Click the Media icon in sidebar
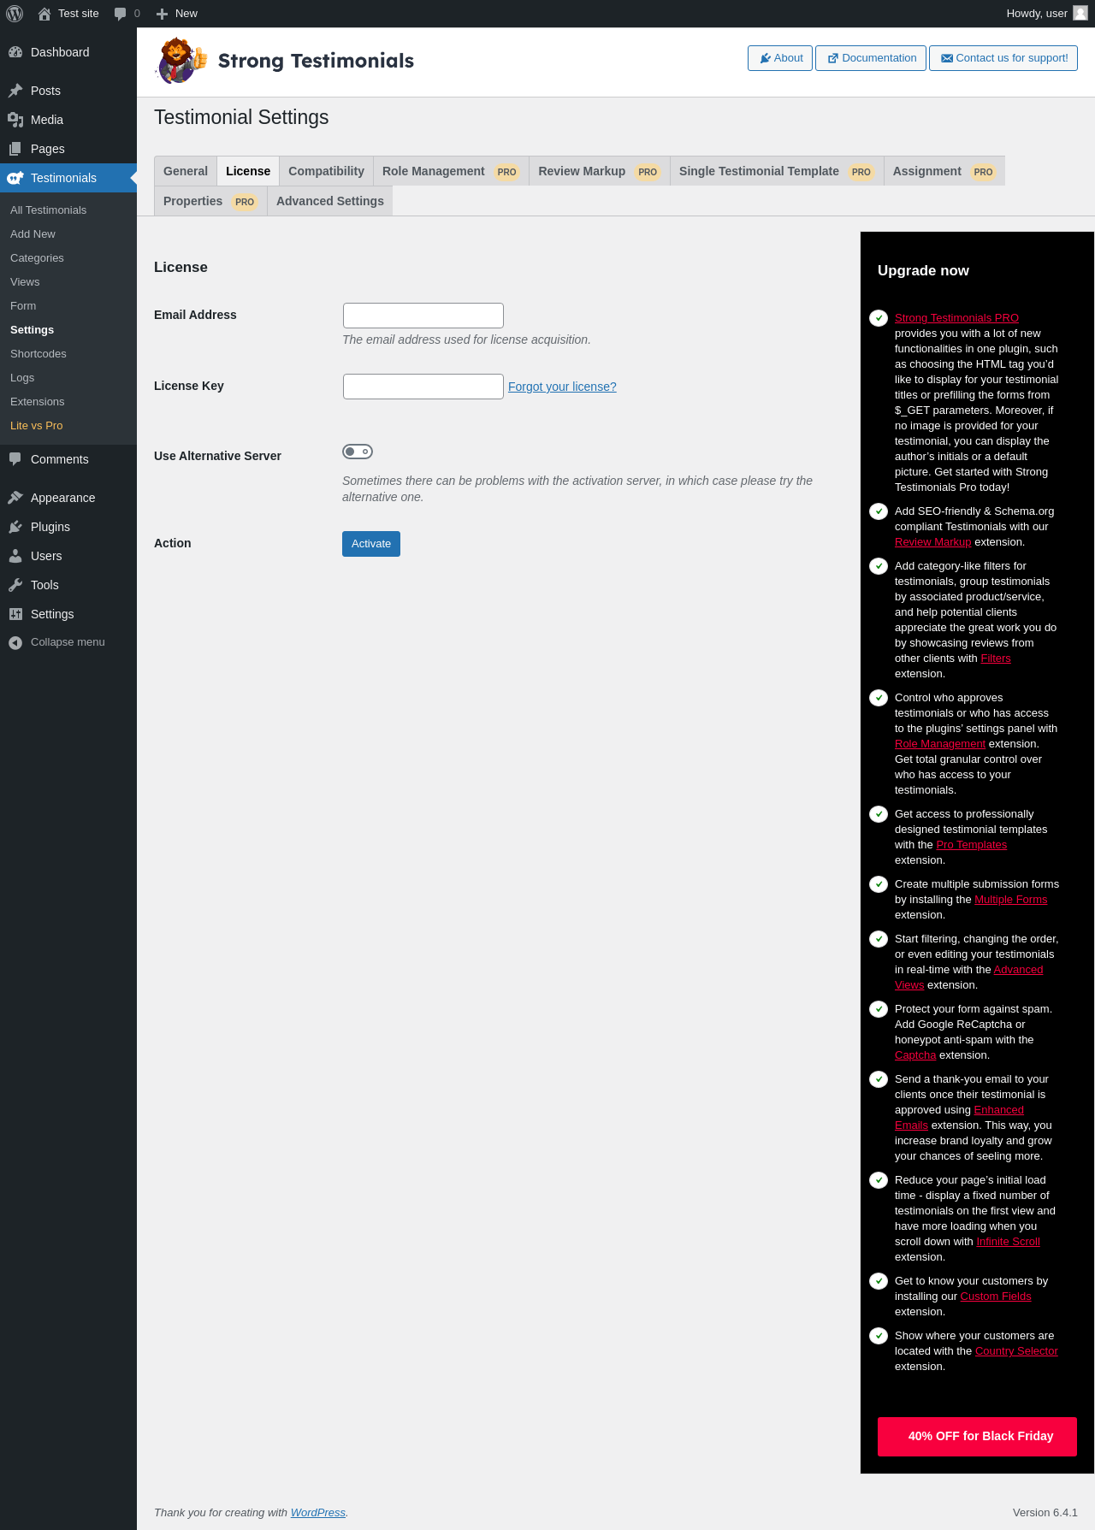 click(15, 120)
